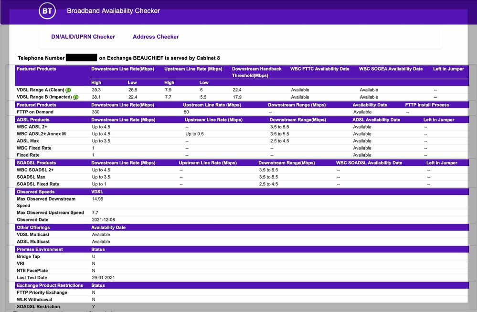Click the Broadband Availability Checker page title
The width and height of the screenshot is (477, 312).
113,11
